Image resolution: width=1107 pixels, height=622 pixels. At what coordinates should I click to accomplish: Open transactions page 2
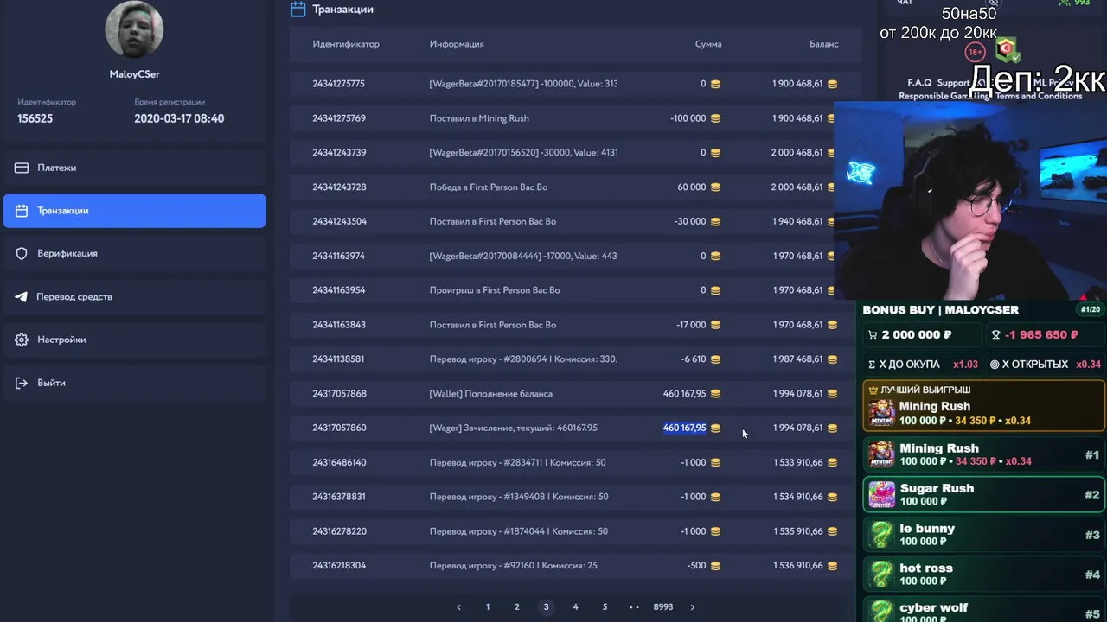[517, 607]
